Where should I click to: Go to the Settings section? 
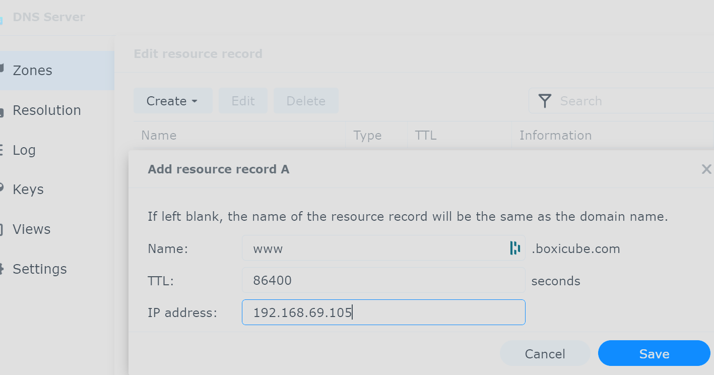(x=40, y=269)
